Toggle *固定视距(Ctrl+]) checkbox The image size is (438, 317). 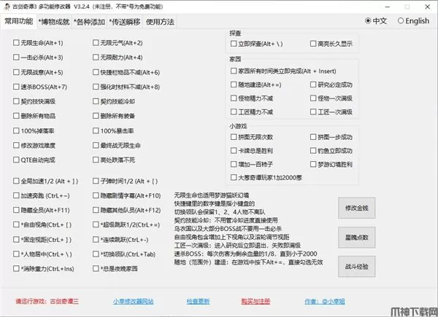(x=16, y=239)
